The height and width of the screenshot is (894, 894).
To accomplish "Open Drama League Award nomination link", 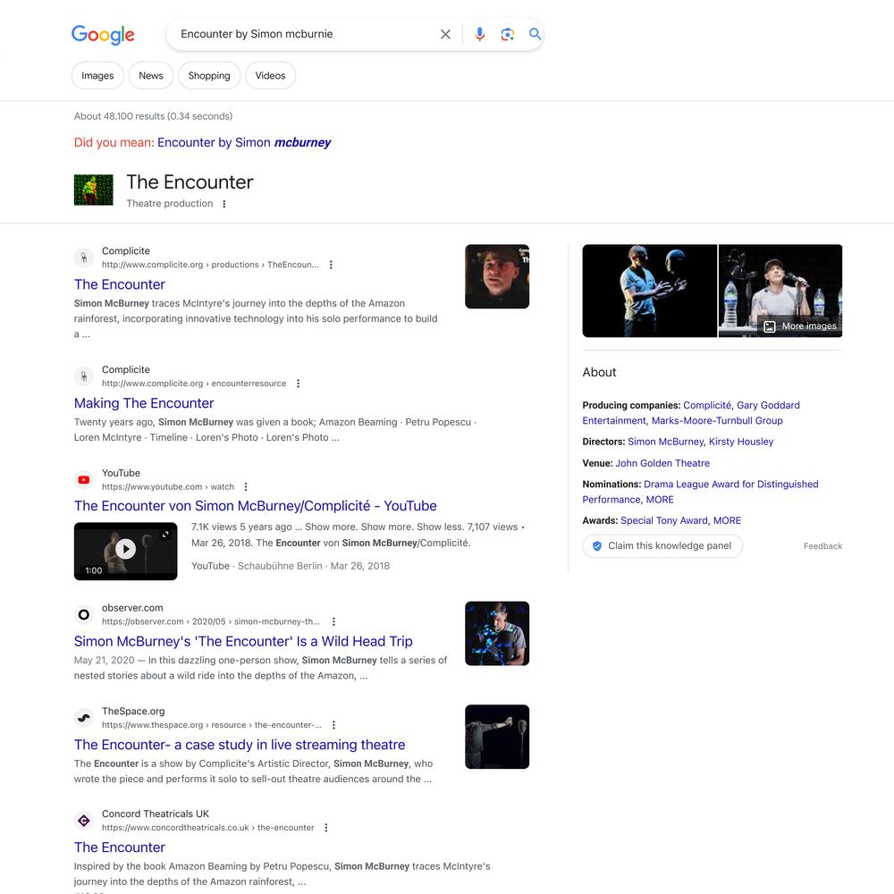I will 700,492.
